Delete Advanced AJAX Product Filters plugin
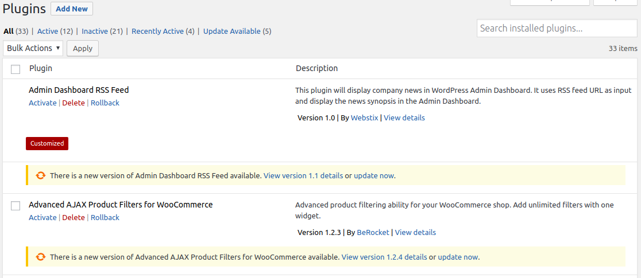The height and width of the screenshot is (278, 641). [74, 218]
